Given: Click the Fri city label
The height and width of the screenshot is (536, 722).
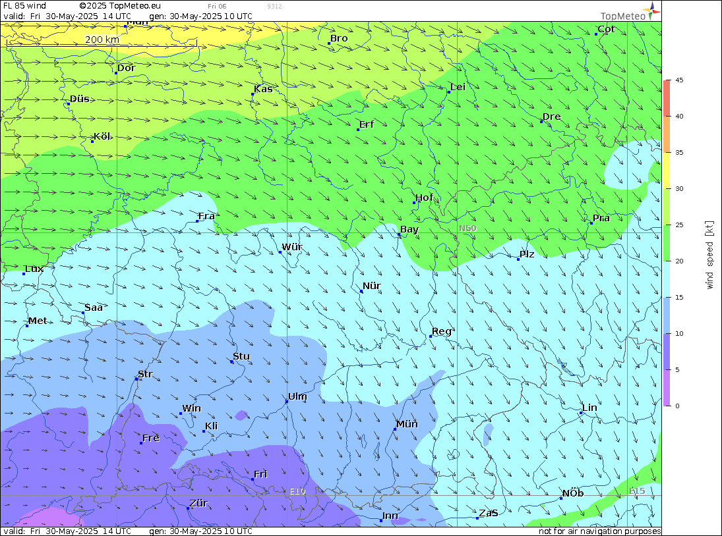Looking at the screenshot, I should (260, 474).
